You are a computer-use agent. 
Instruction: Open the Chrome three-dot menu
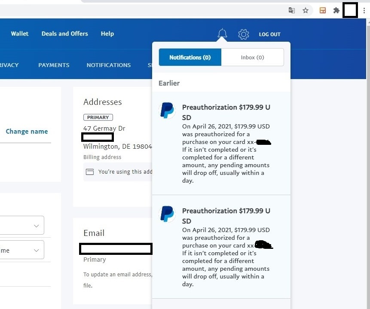[364, 10]
